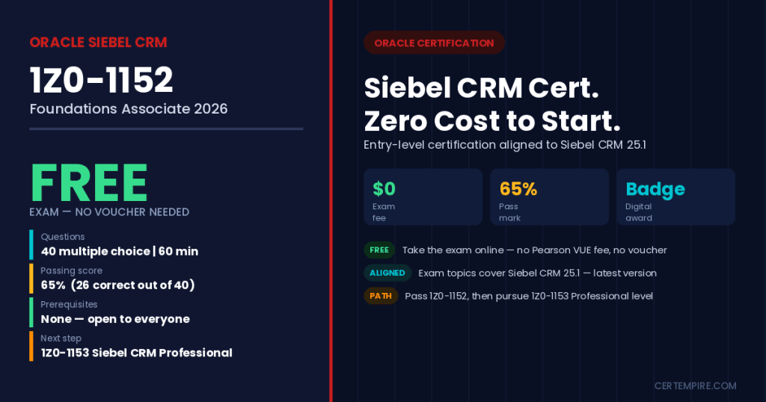Select the $0 Exam fee card

pyautogui.click(x=423, y=197)
